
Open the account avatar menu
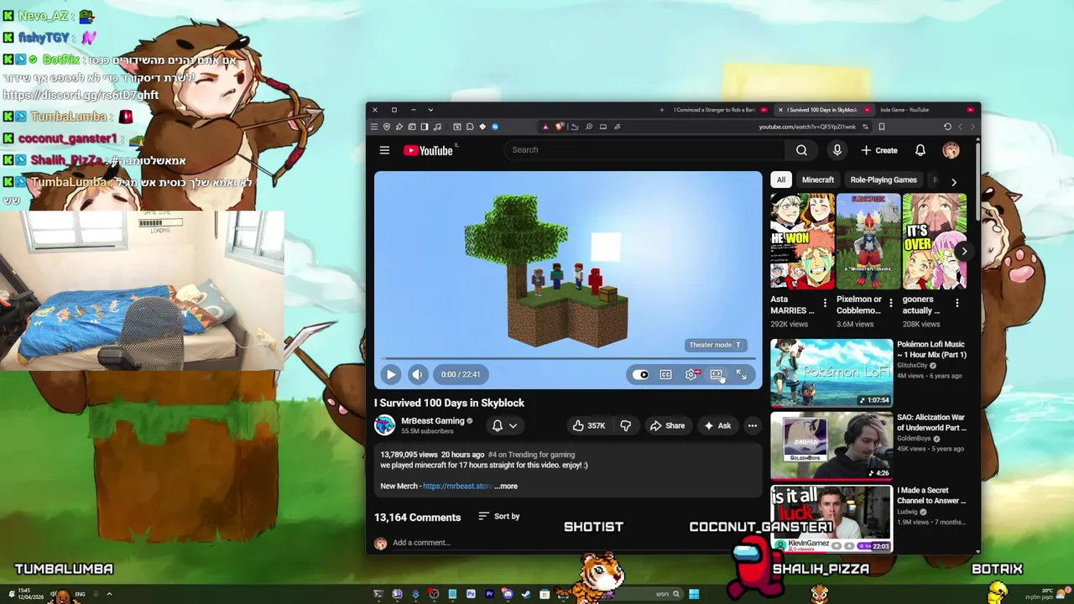click(x=951, y=150)
